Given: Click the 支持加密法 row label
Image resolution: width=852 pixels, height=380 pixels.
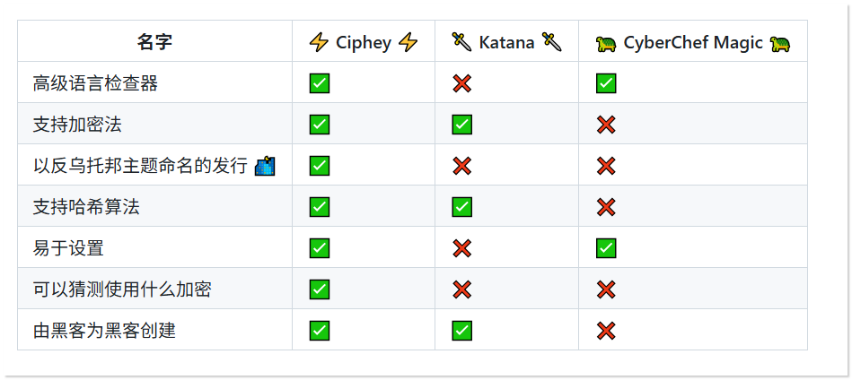Looking at the screenshot, I should coord(77,125).
